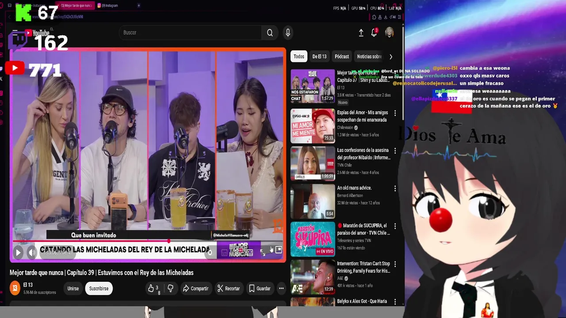The width and height of the screenshot is (566, 318).
Task: Open options menu for Espías del Amor
Action: point(395,113)
